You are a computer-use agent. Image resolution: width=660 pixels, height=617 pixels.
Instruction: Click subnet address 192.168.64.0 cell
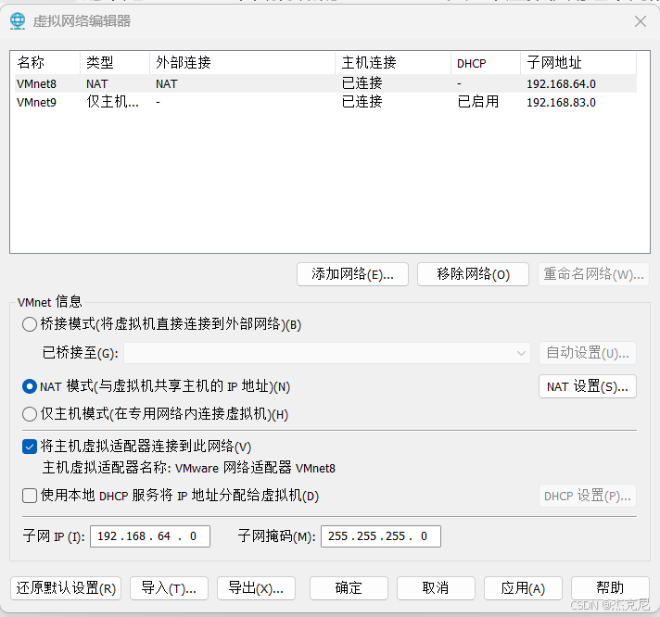[x=561, y=84]
